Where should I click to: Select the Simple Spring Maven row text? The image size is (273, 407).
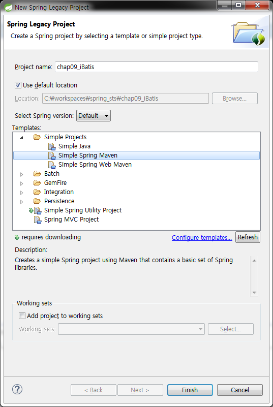point(88,155)
